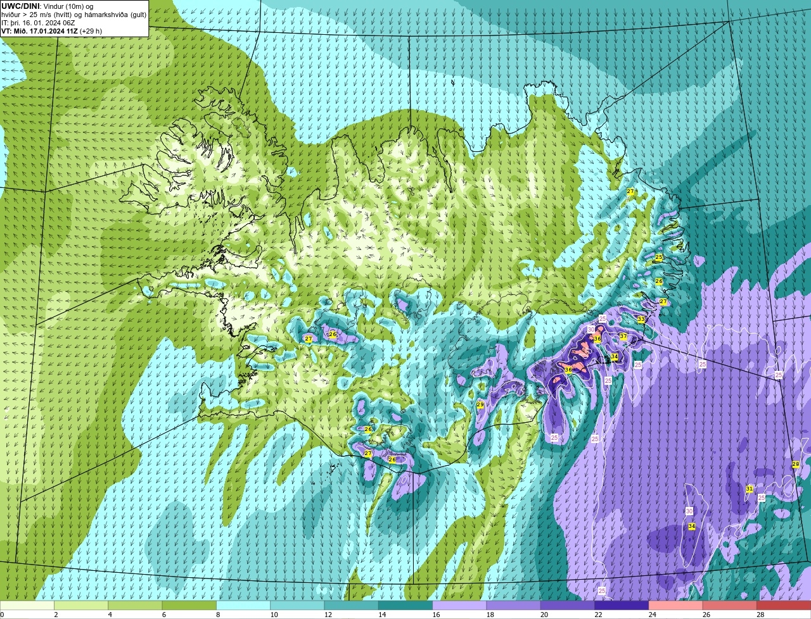Click the legend tick label 4

110,615
